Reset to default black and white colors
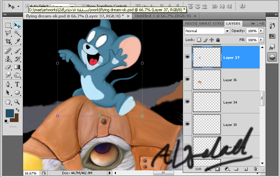Viewport: 280px width, 177px height. tap(6, 121)
